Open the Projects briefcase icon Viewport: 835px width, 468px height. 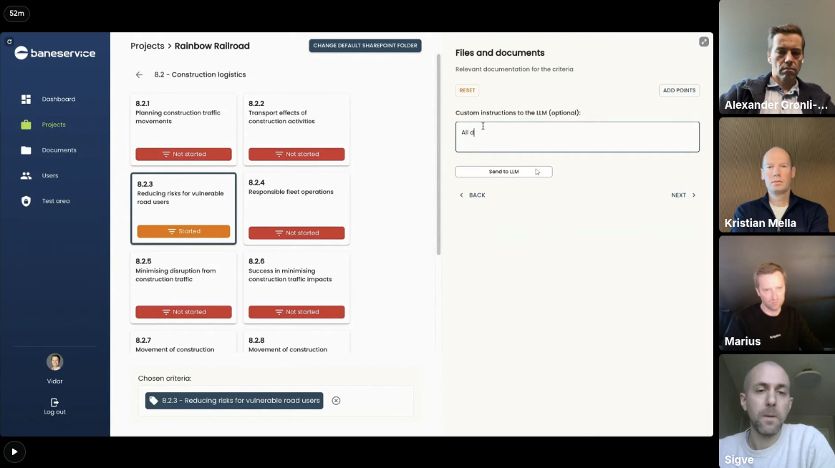pos(26,125)
